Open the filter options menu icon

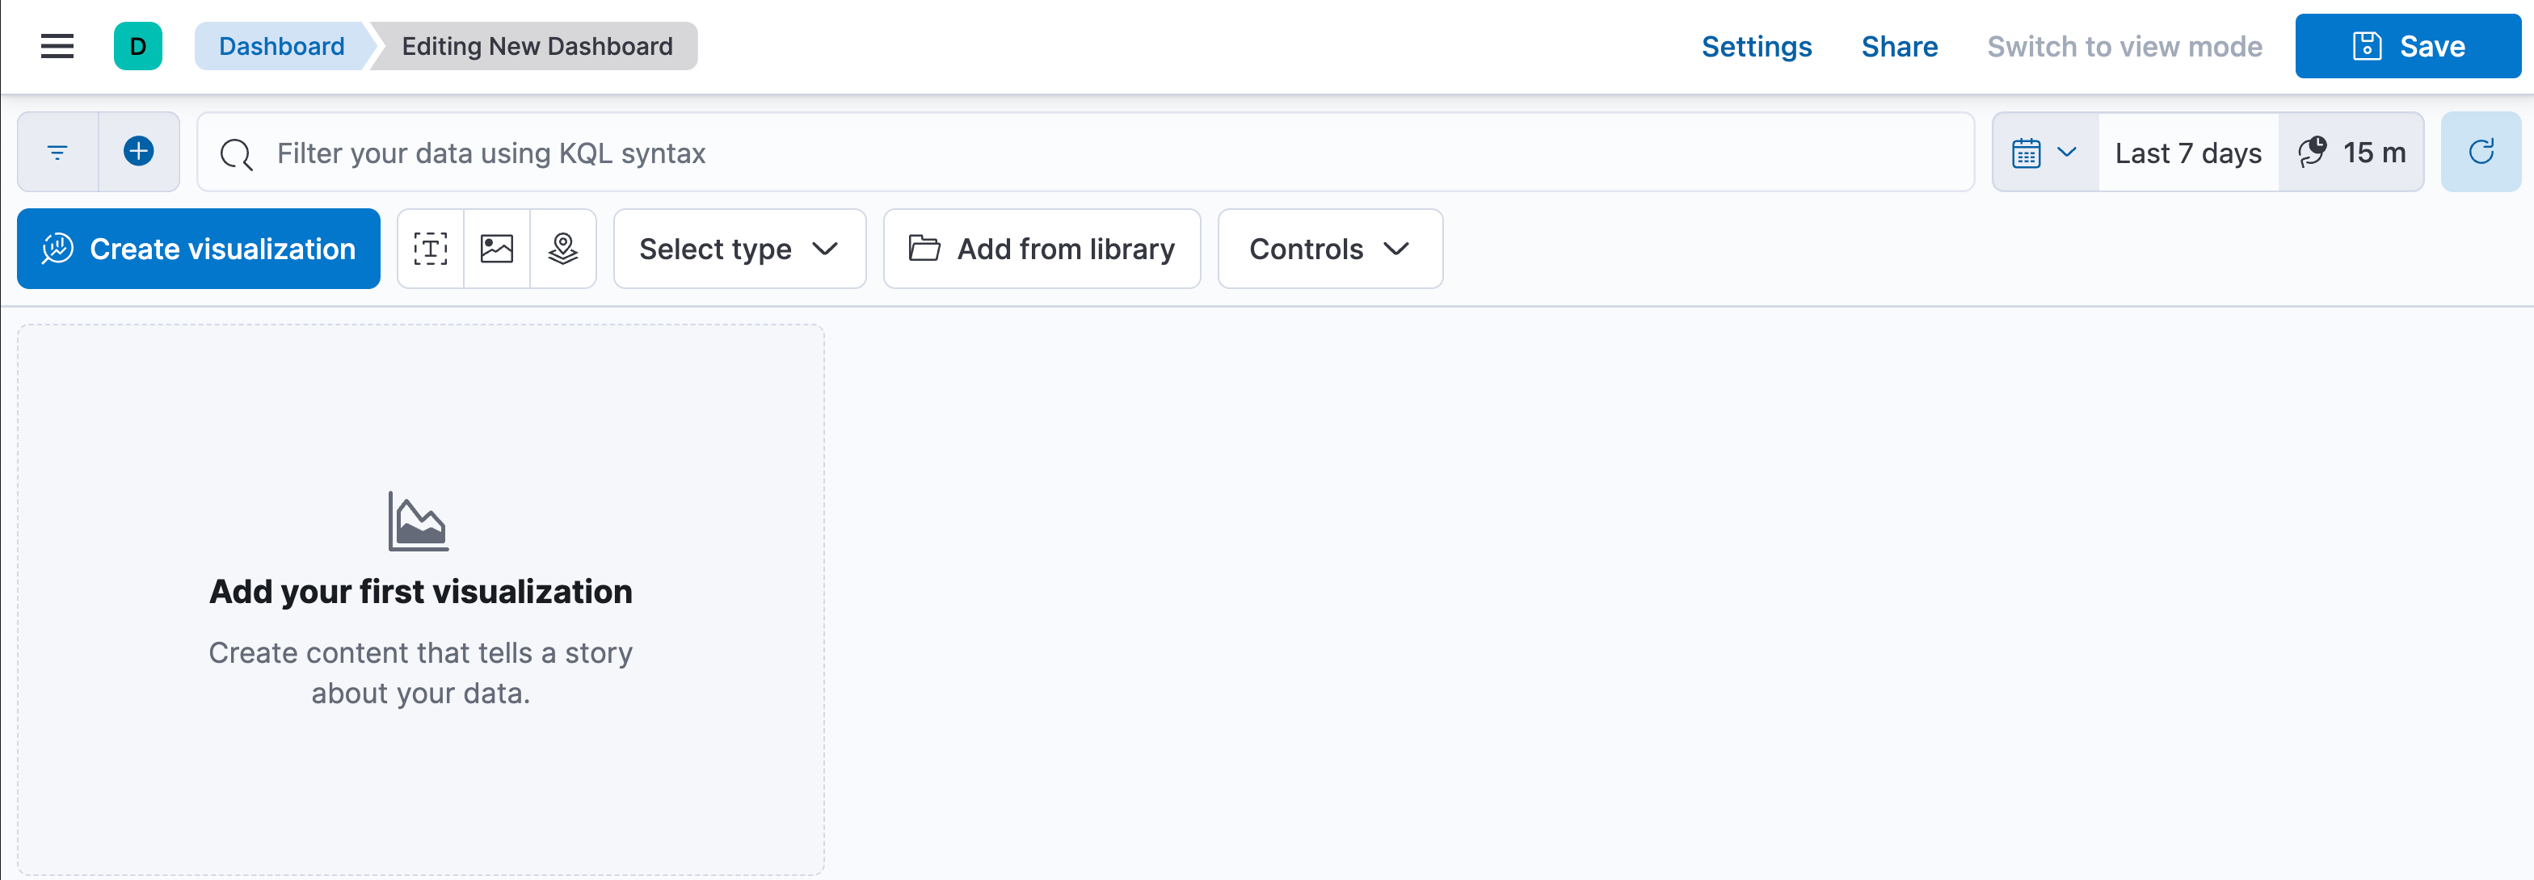coord(58,153)
